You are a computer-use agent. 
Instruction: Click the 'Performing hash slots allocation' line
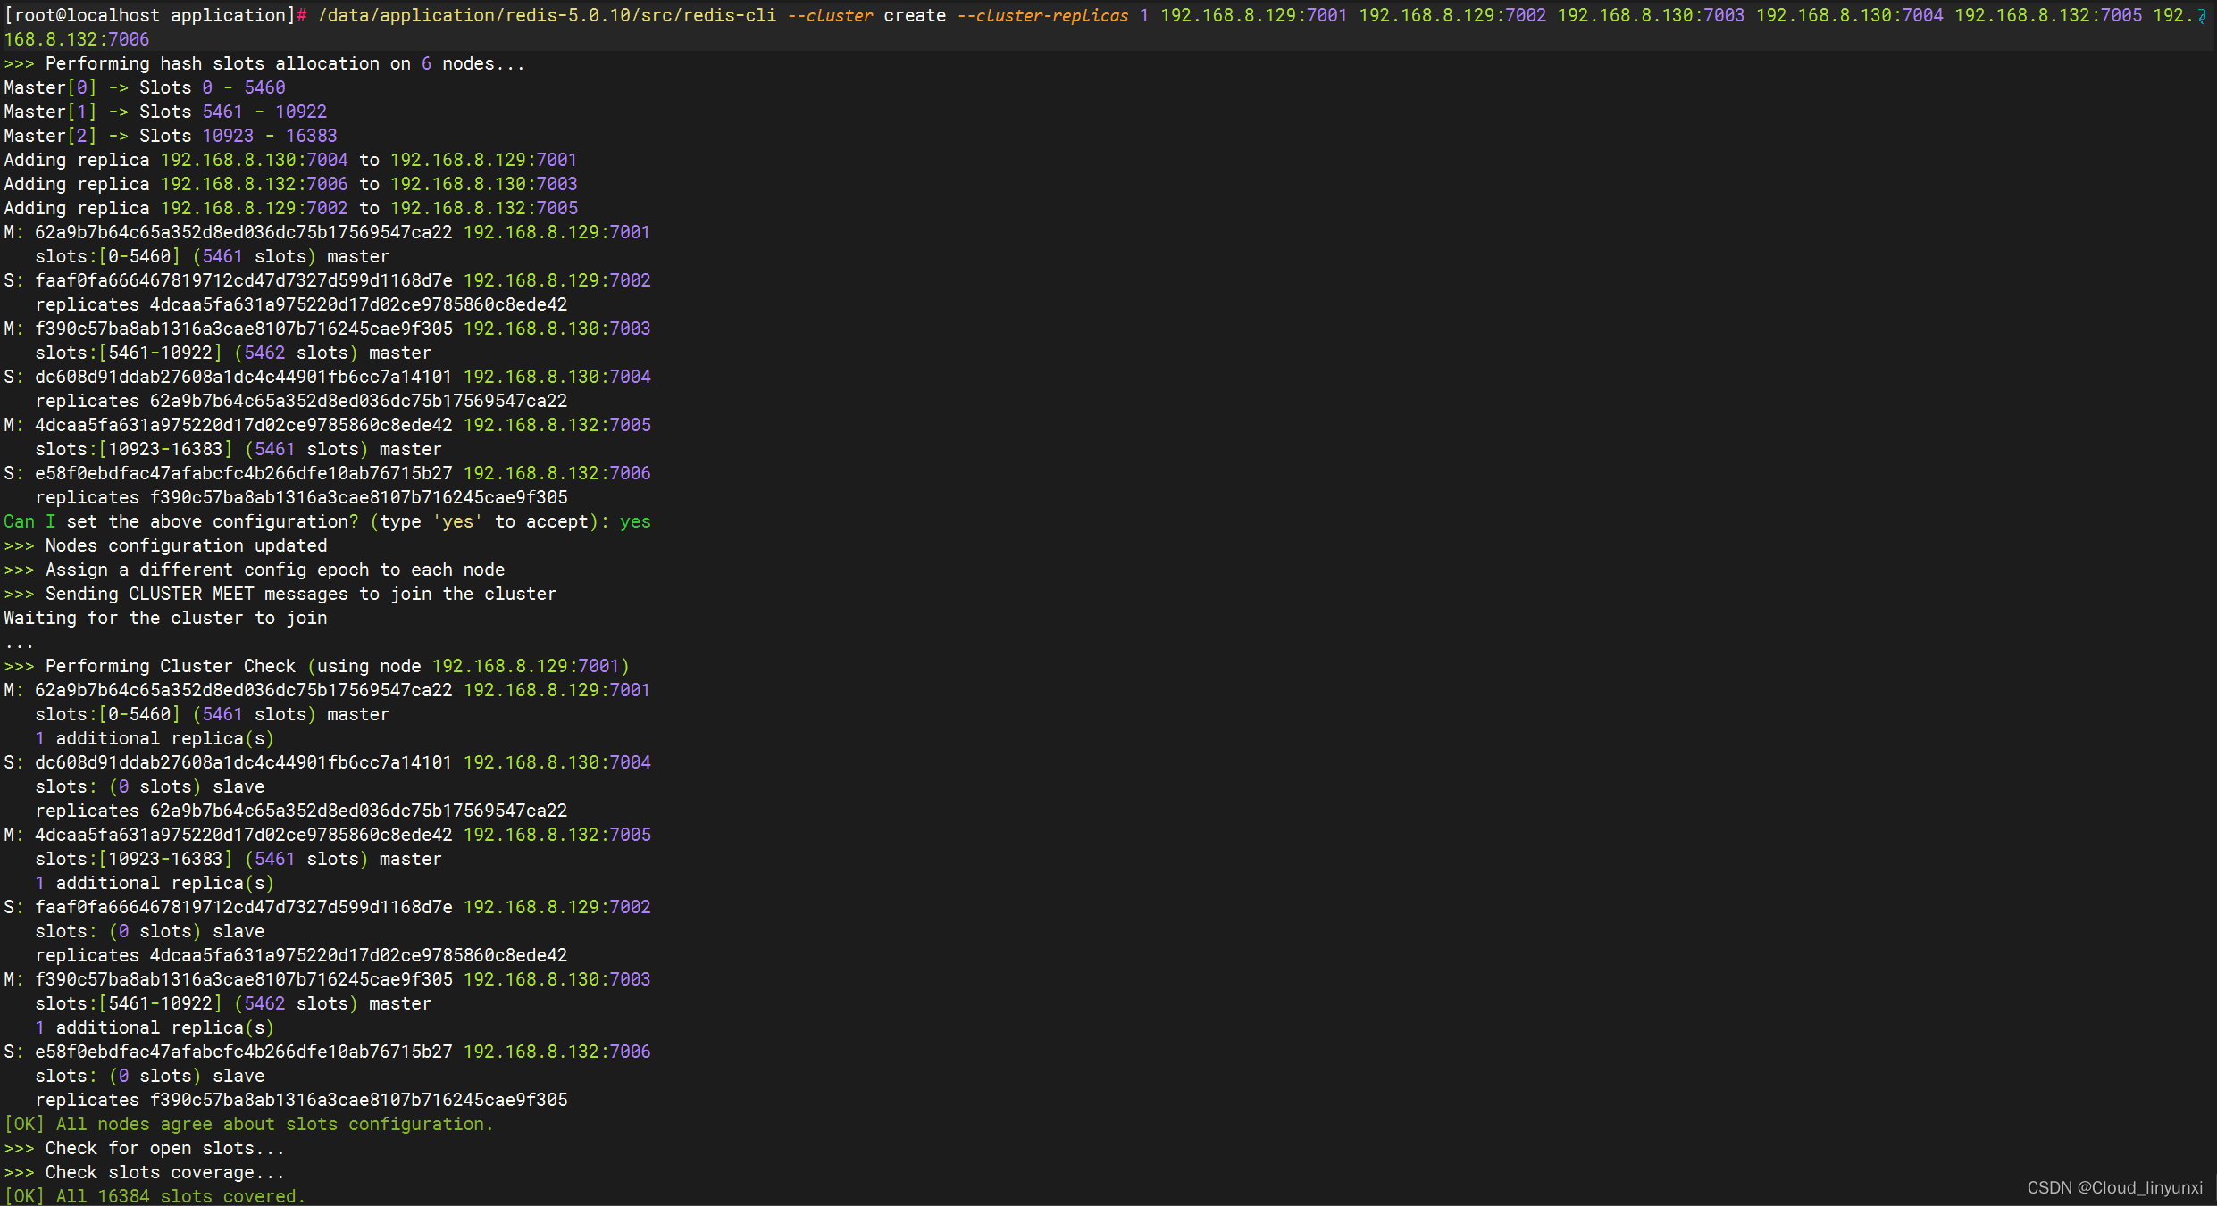[264, 63]
